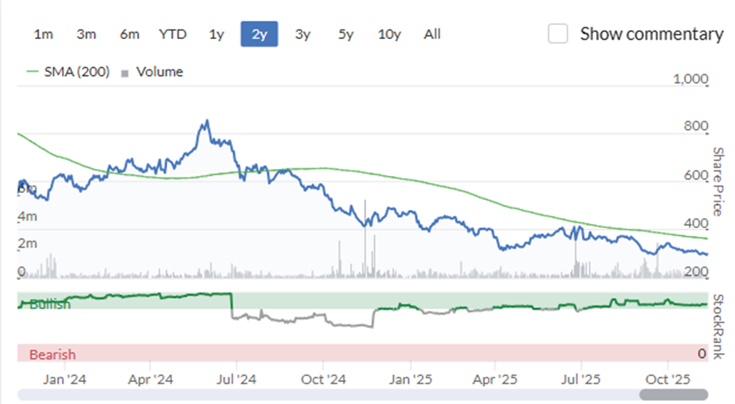Click the chart navigator scrollbar handle
This screenshot has width=735, height=404.
point(673,394)
